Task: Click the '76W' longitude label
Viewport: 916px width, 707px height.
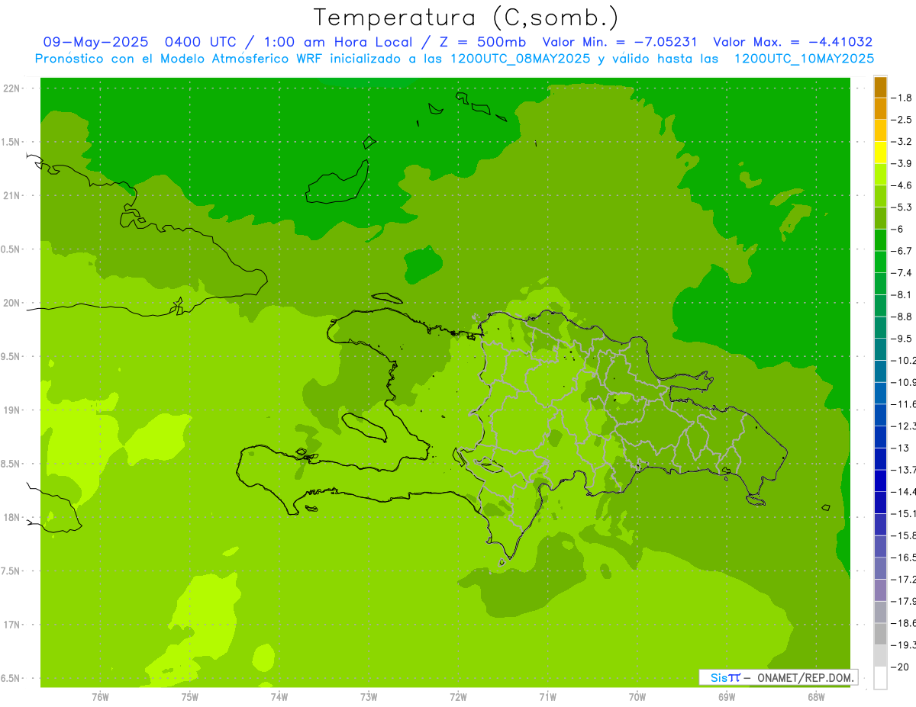Action: coord(100,697)
